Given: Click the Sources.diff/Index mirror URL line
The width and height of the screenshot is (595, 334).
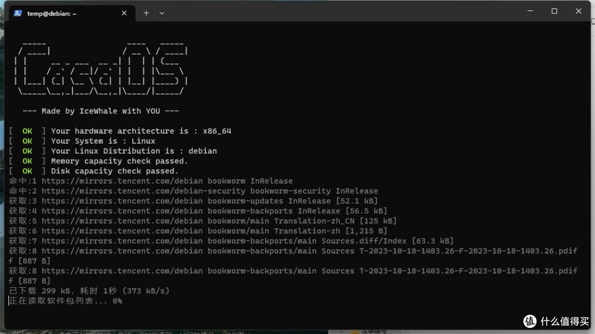Looking at the screenshot, I should tap(231, 241).
